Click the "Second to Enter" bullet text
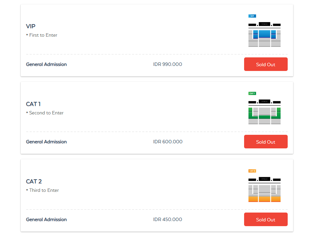Image resolution: width=335 pixels, height=237 pixels. click(x=46, y=113)
